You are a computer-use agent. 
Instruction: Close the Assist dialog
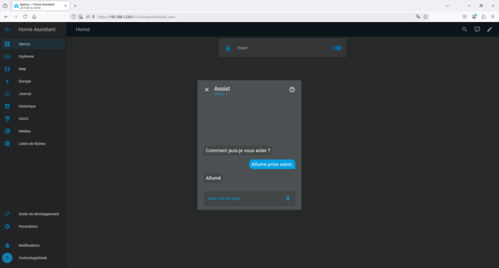(x=207, y=90)
